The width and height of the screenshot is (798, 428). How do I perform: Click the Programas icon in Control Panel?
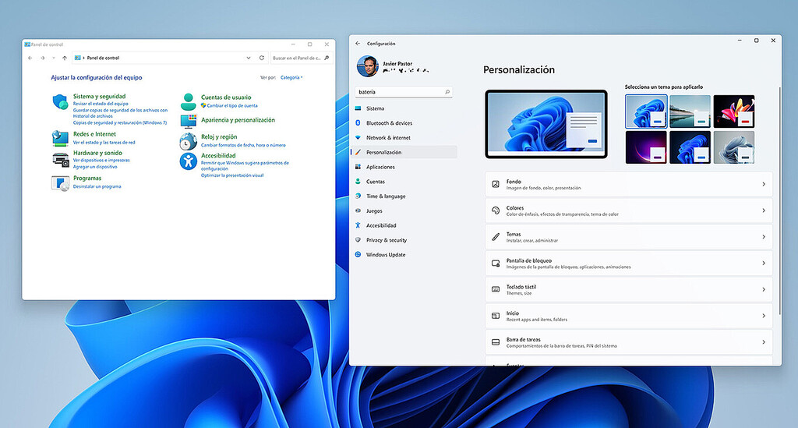(60, 183)
